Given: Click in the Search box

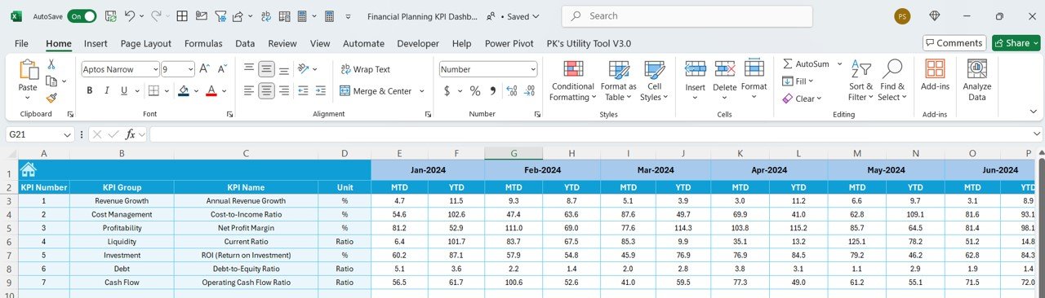Looking at the screenshot, I should tap(687, 16).
